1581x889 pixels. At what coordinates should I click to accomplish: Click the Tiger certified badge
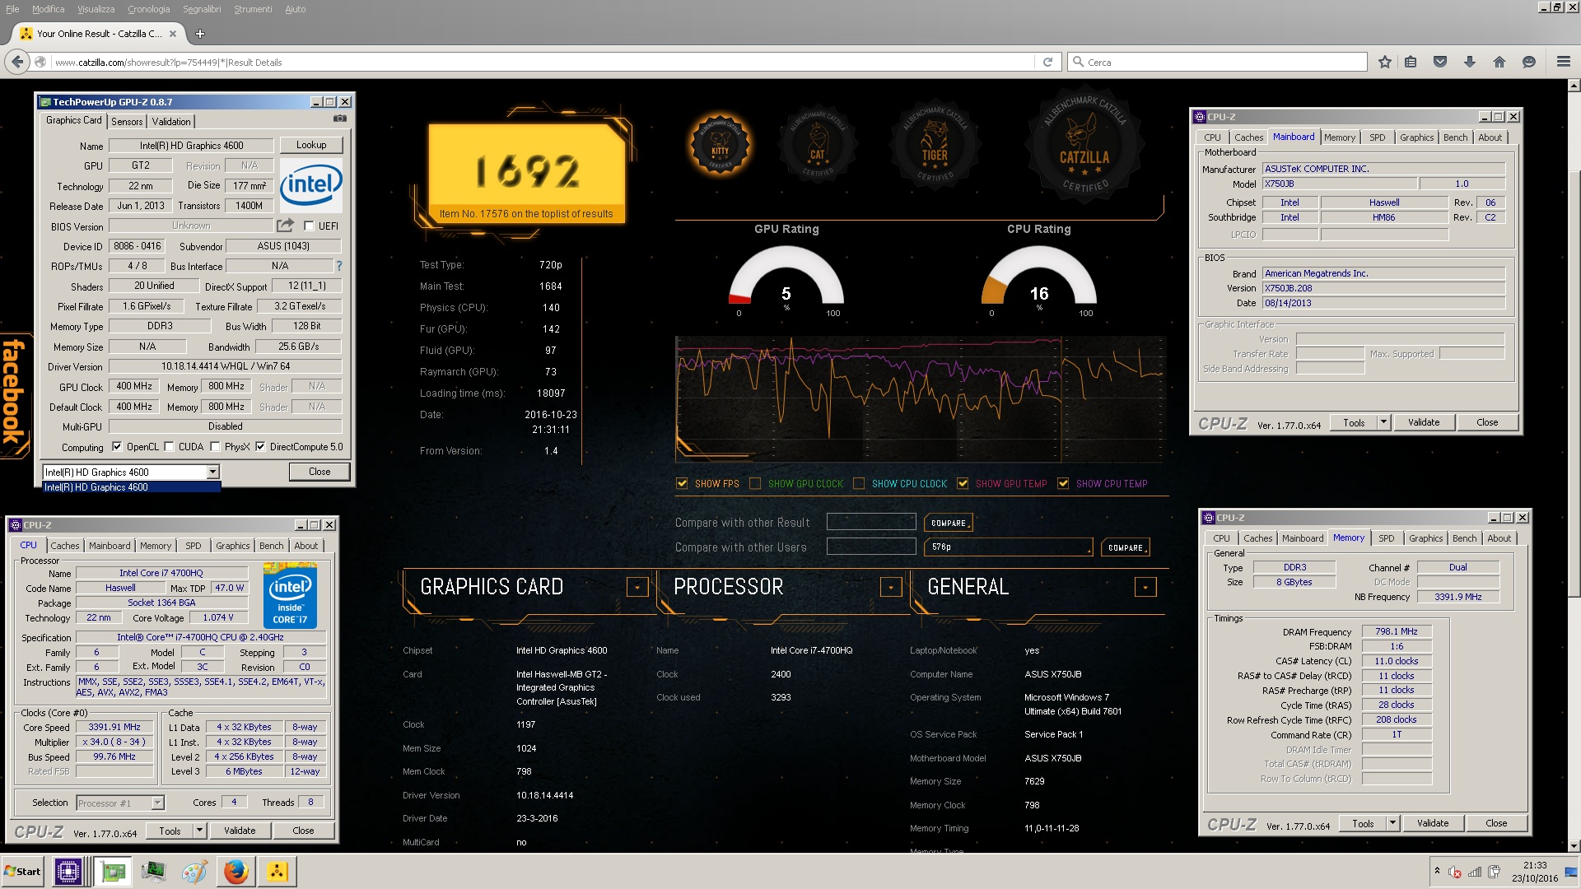[x=934, y=145]
